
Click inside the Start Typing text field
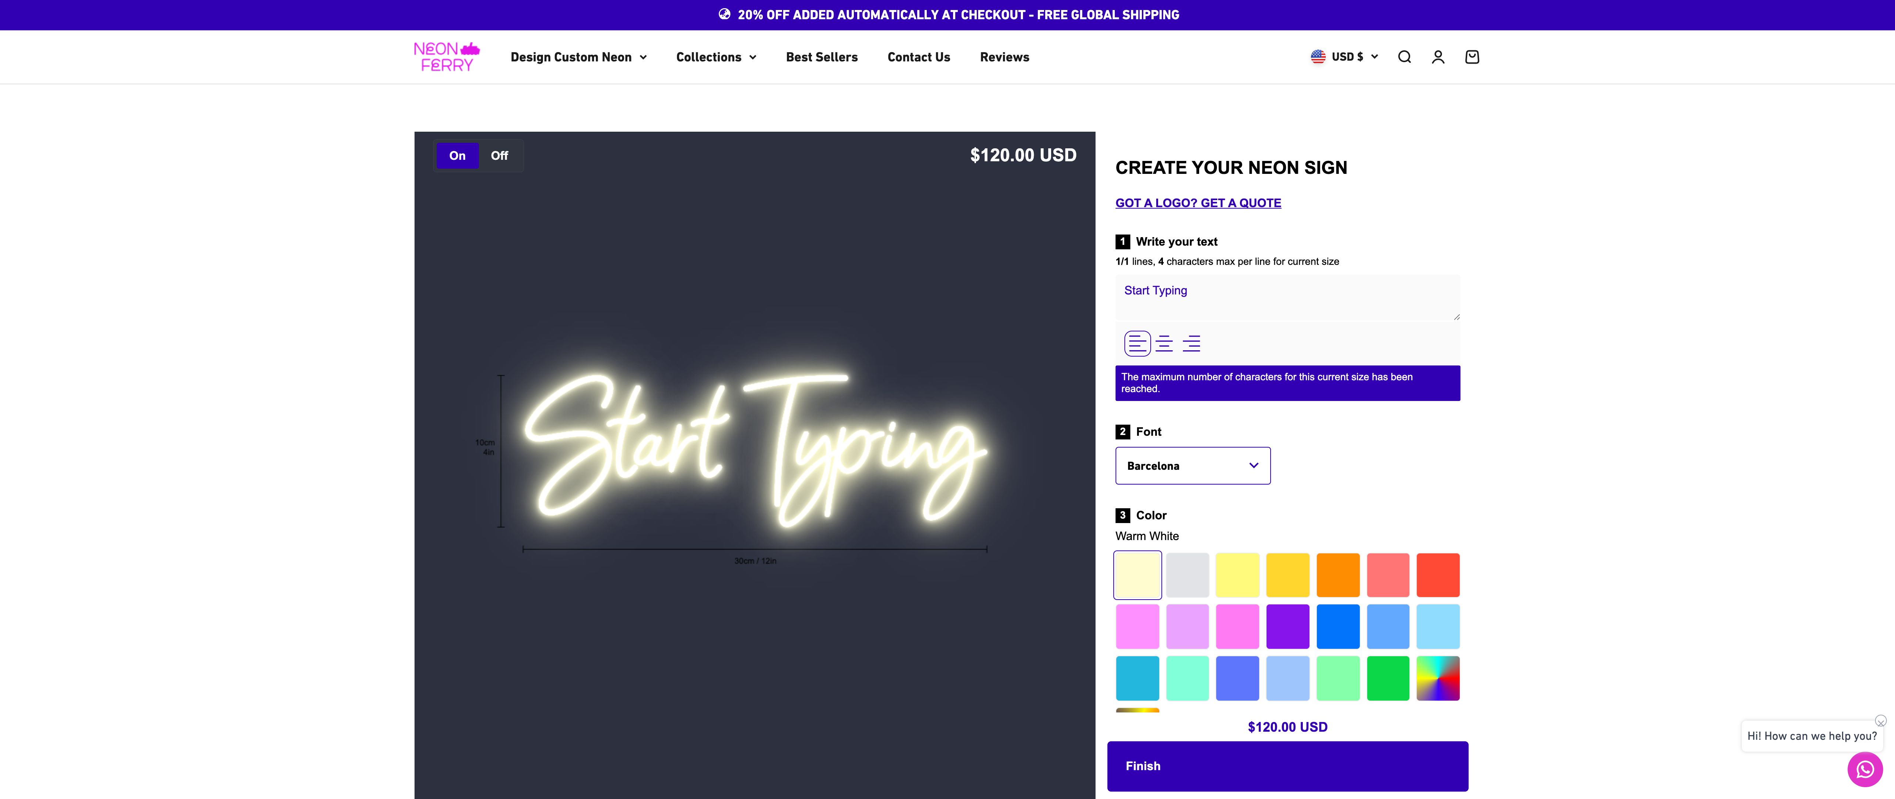click(1287, 297)
